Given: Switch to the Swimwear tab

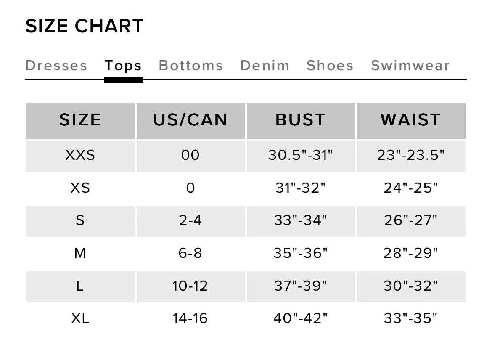Looking at the screenshot, I should pos(410,66).
